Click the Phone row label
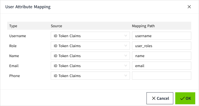The width and height of the screenshot is (199, 106). tap(14, 76)
